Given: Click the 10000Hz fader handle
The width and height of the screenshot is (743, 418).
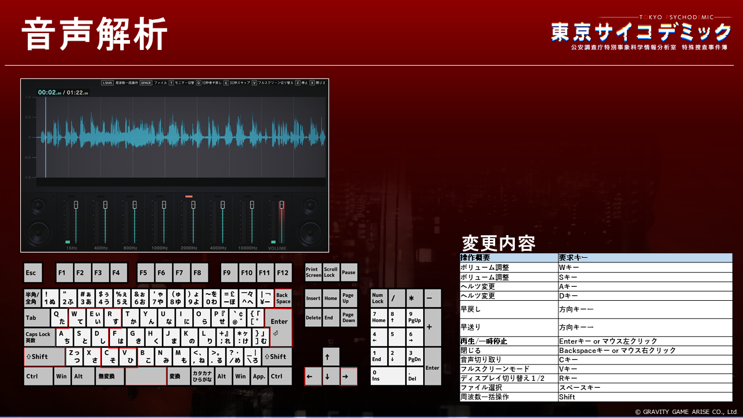Looking at the screenshot, I should (252, 204).
